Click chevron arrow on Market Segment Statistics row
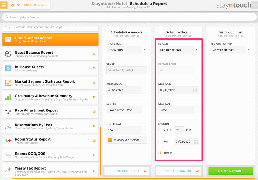This screenshot has height=180, width=258. [94, 83]
